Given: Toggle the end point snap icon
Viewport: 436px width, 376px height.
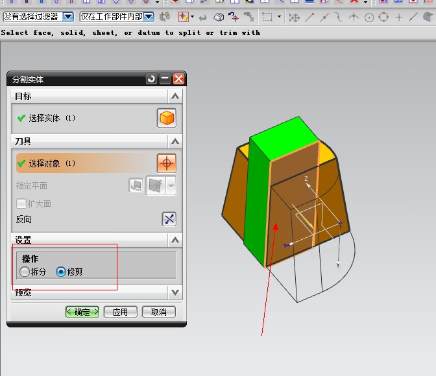Looking at the screenshot, I should coord(309,18).
